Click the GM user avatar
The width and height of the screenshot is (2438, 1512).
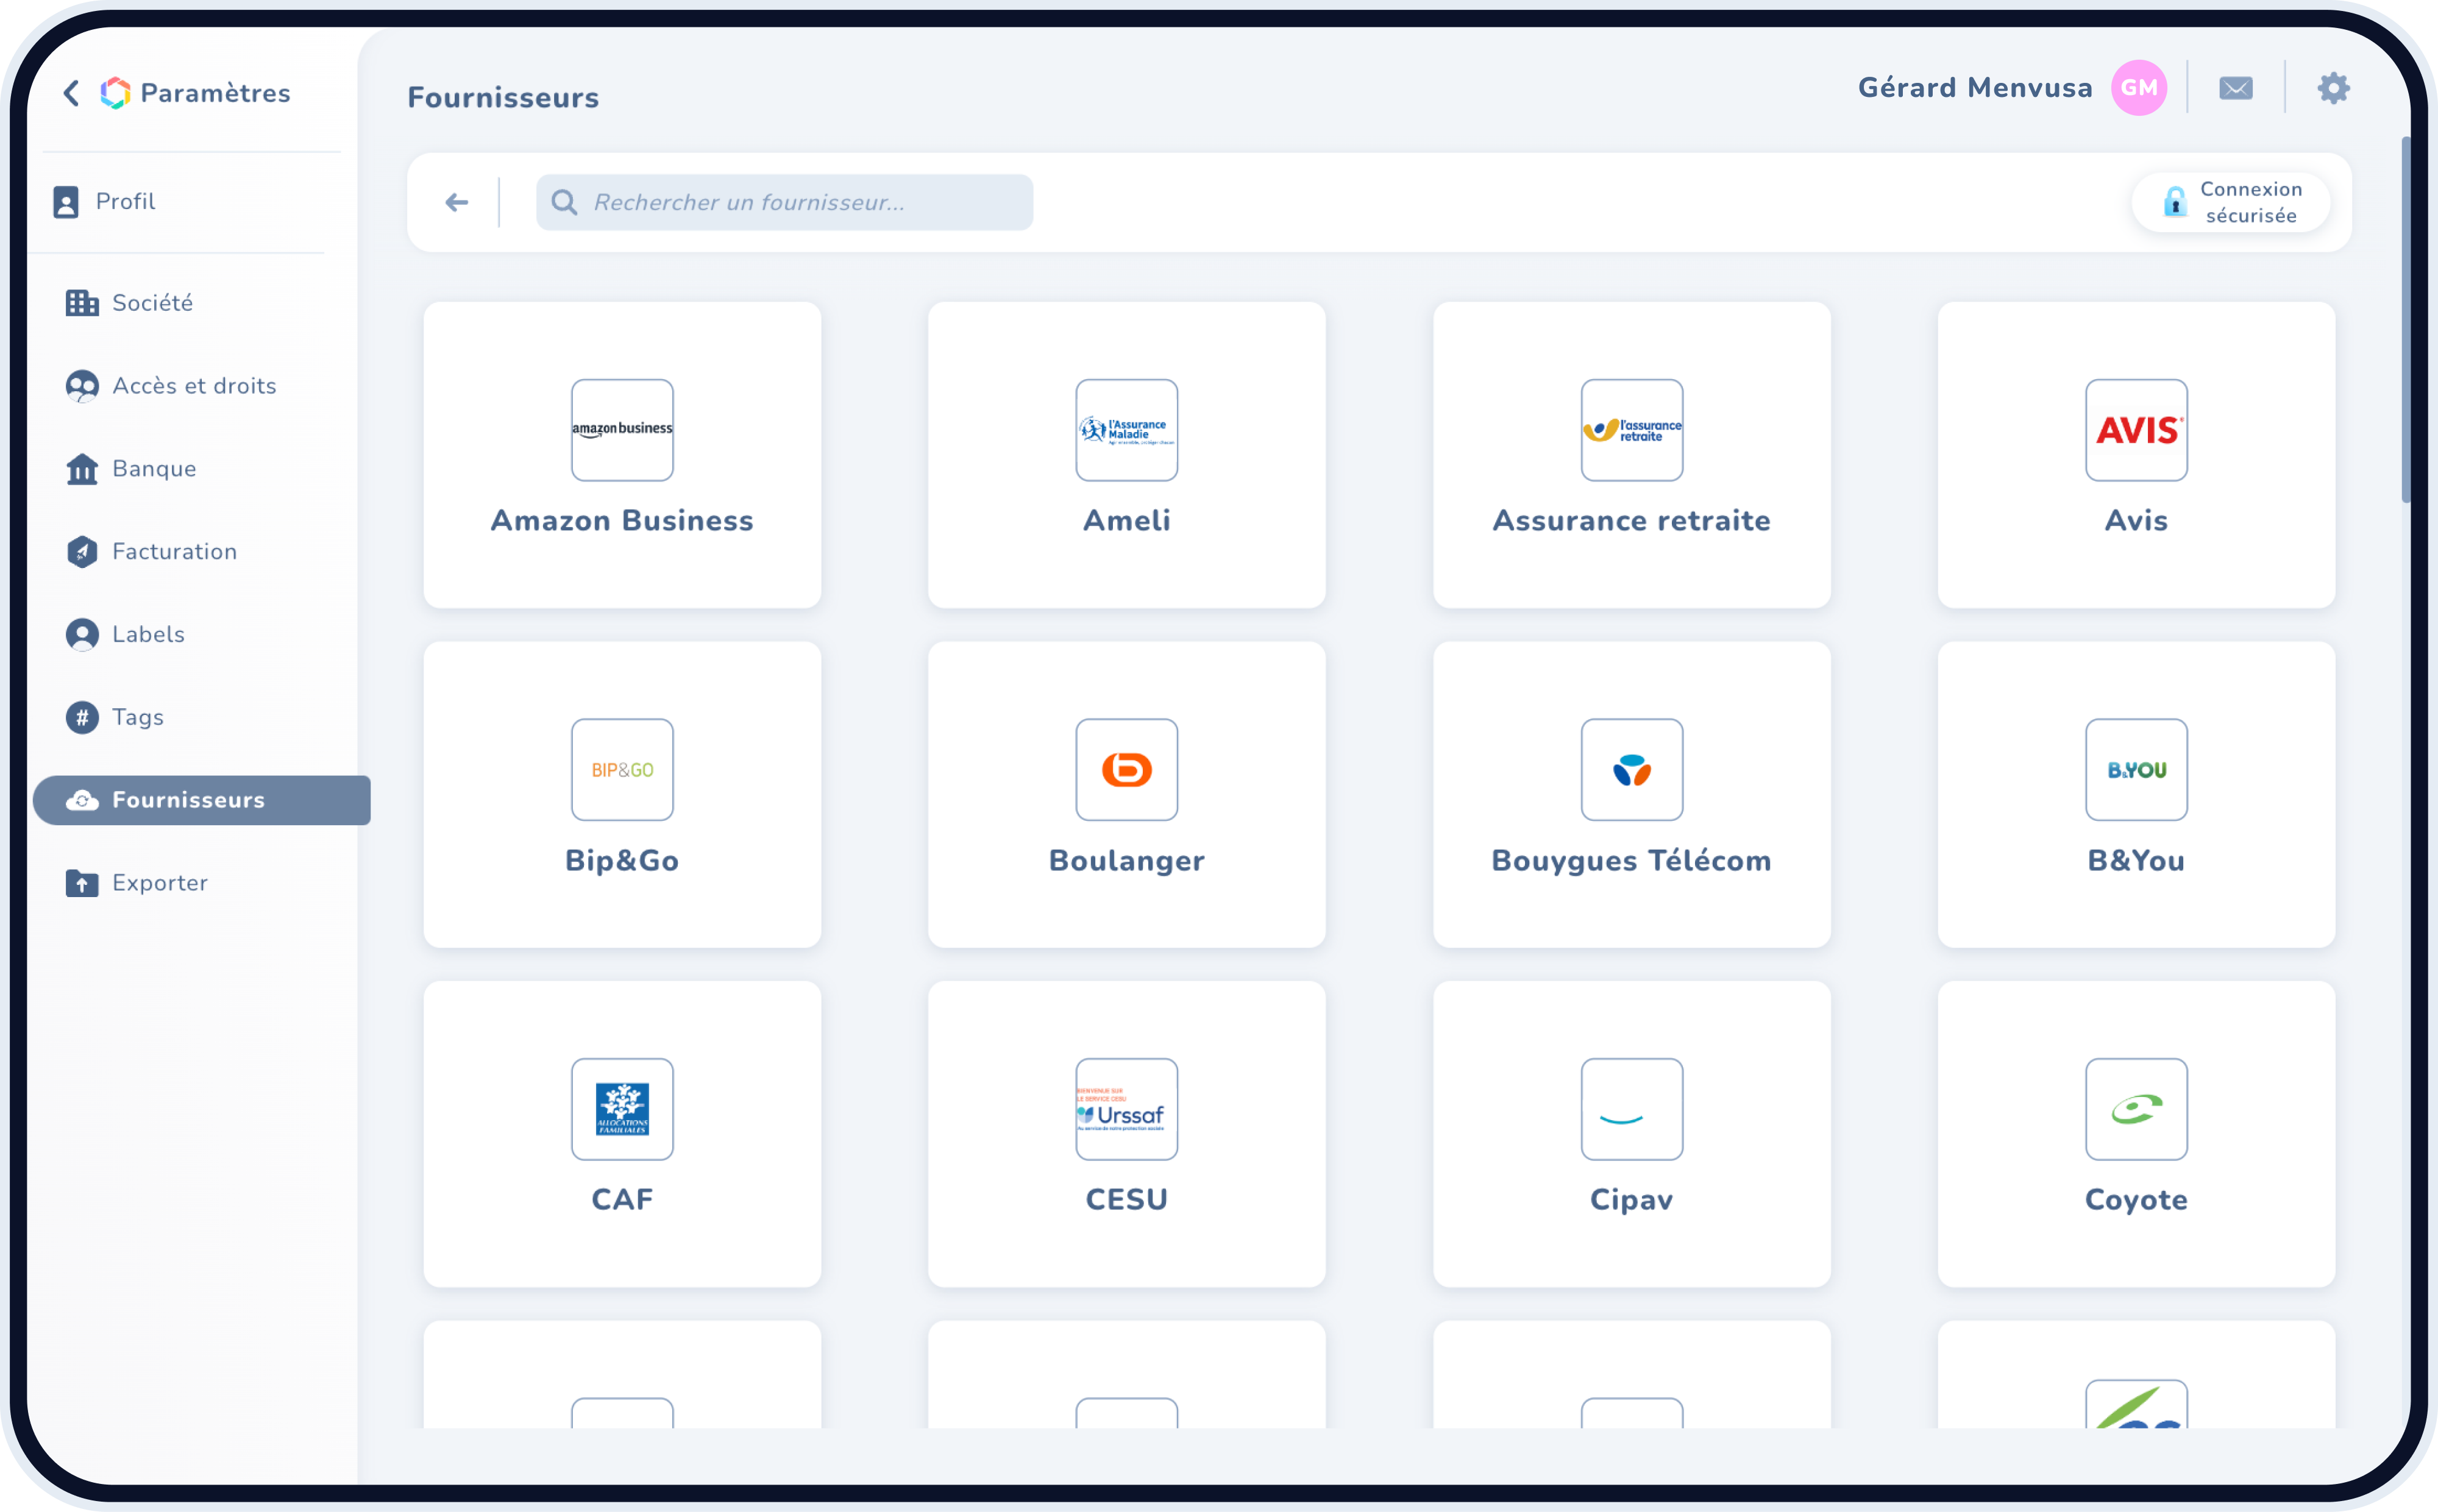[x=2138, y=88]
